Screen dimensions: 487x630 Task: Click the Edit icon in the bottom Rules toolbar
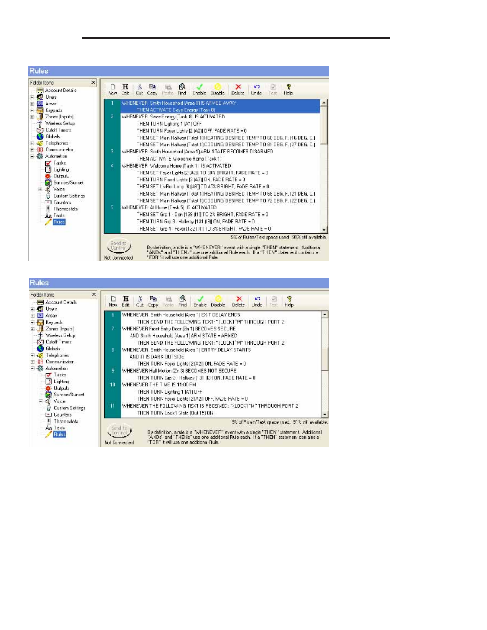point(126,301)
